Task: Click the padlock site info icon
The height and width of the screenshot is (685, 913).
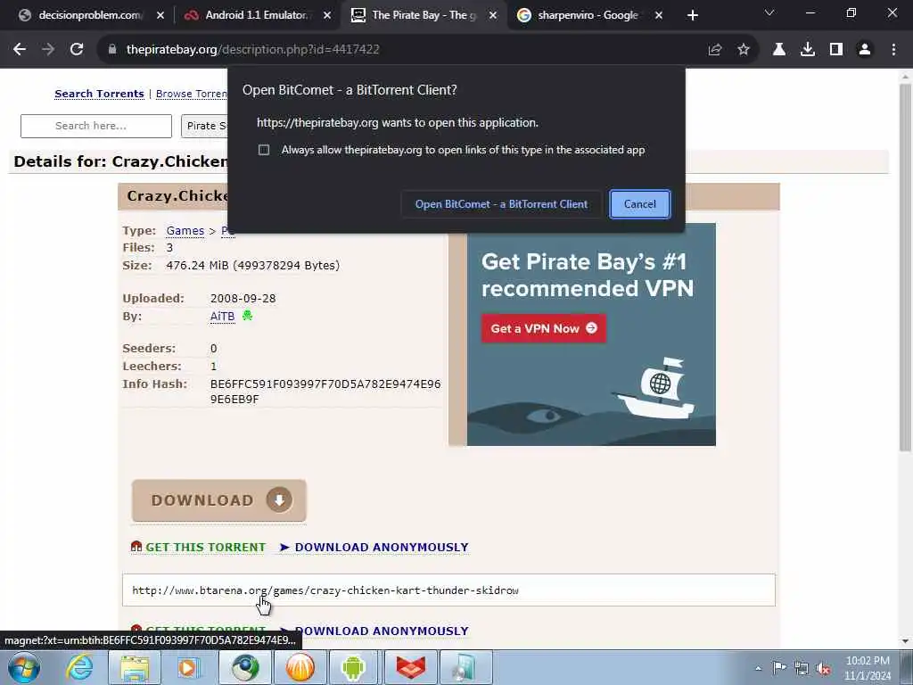Action: (112, 50)
